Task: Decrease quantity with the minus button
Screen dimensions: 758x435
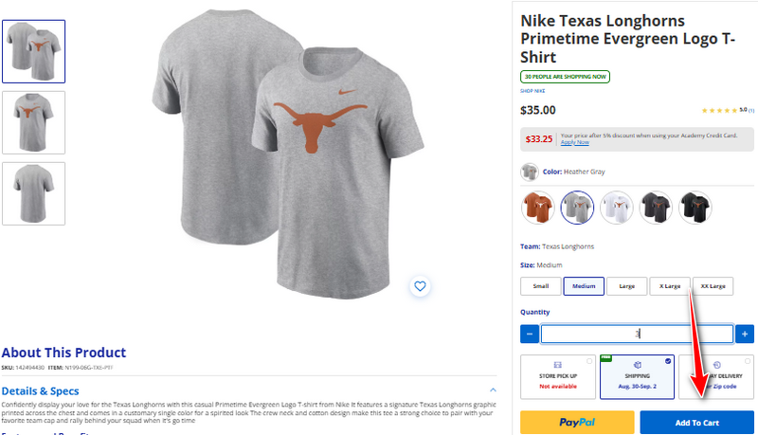Action: point(530,334)
